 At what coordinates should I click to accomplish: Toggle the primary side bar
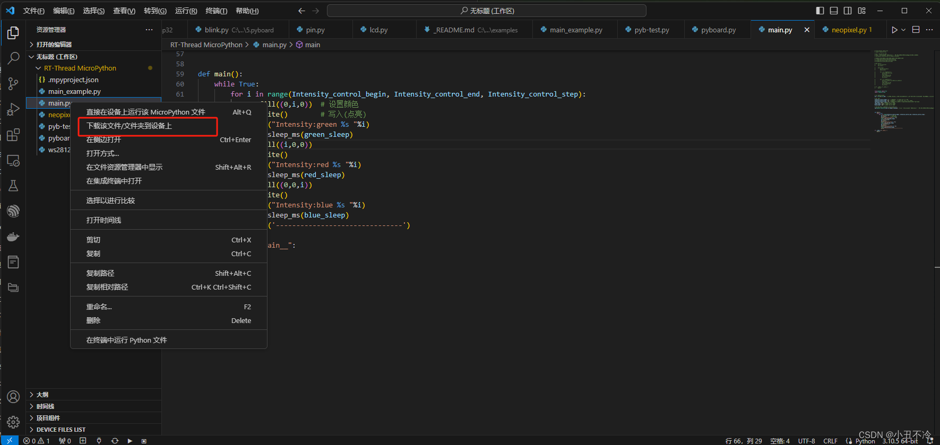820,11
